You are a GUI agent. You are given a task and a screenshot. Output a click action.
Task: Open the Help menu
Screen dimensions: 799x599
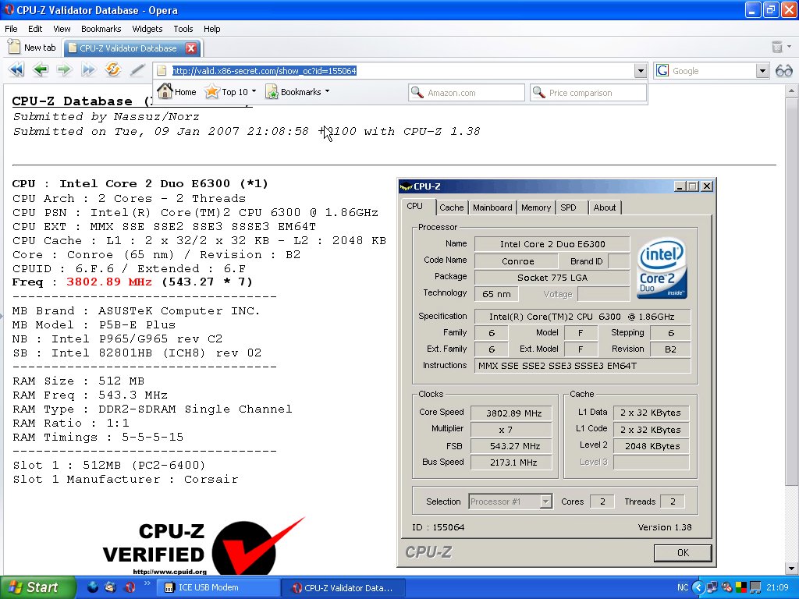(212, 29)
